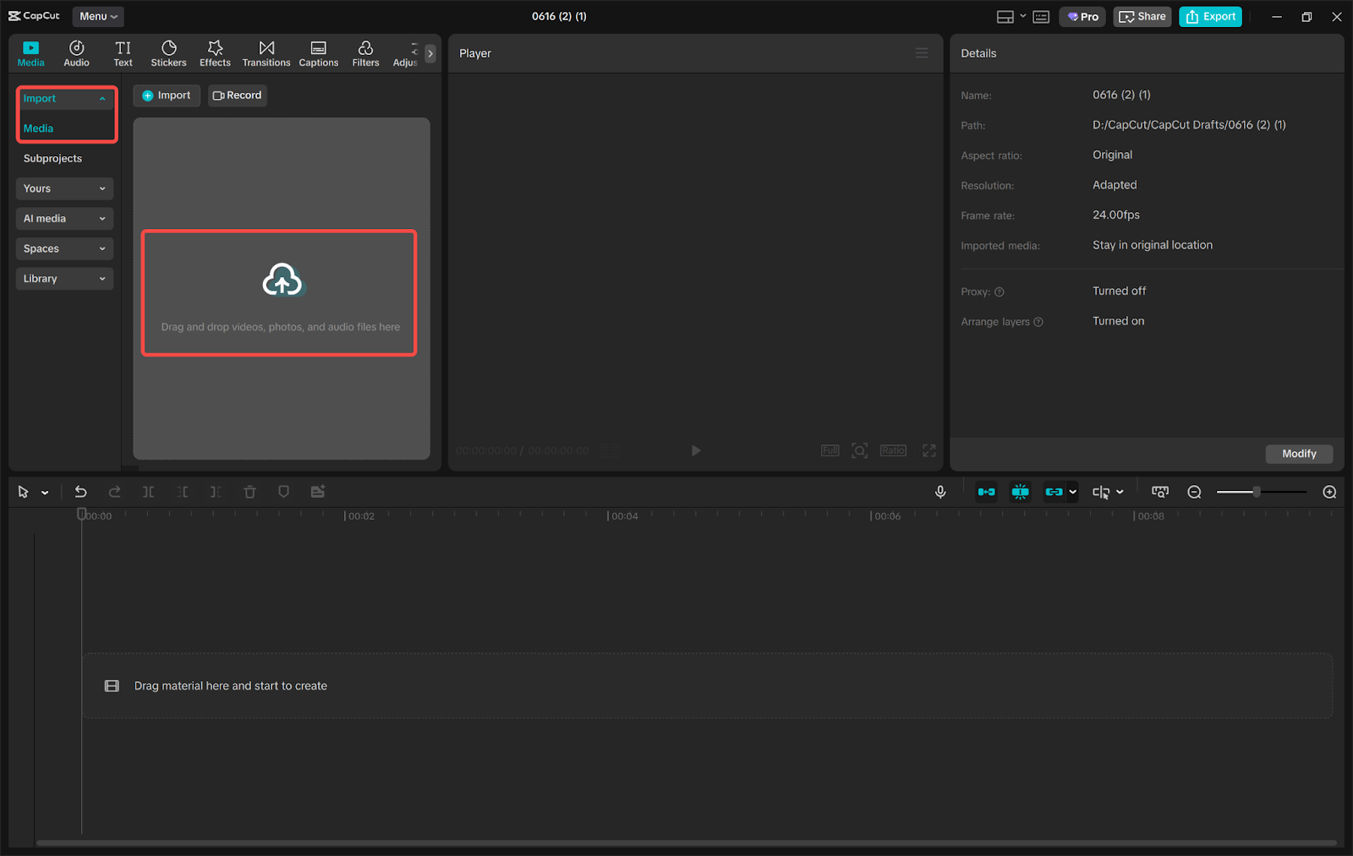Viewport: 1353px width, 856px height.
Task: Open the Player panel menu icon
Action: click(x=922, y=53)
